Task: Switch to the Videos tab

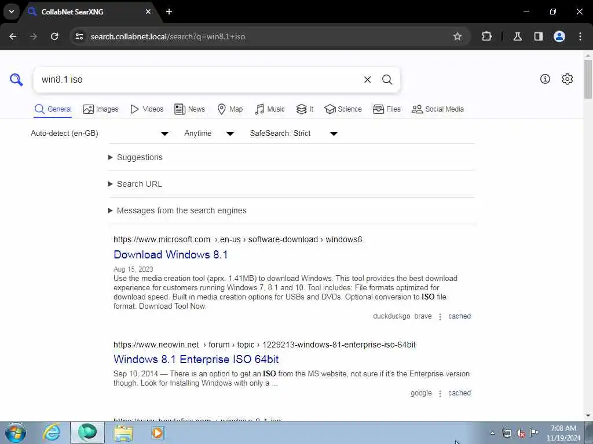Action: tap(147, 109)
